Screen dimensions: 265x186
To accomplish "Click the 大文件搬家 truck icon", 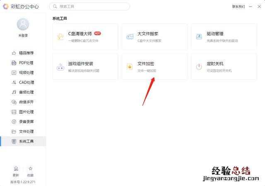I will click(130, 37).
